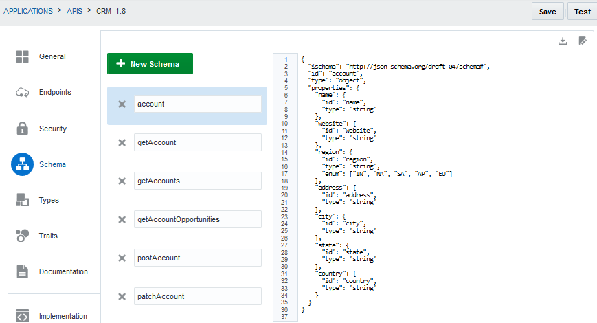Switch to the Types section
Screen dimensions: 597x323
pos(48,200)
